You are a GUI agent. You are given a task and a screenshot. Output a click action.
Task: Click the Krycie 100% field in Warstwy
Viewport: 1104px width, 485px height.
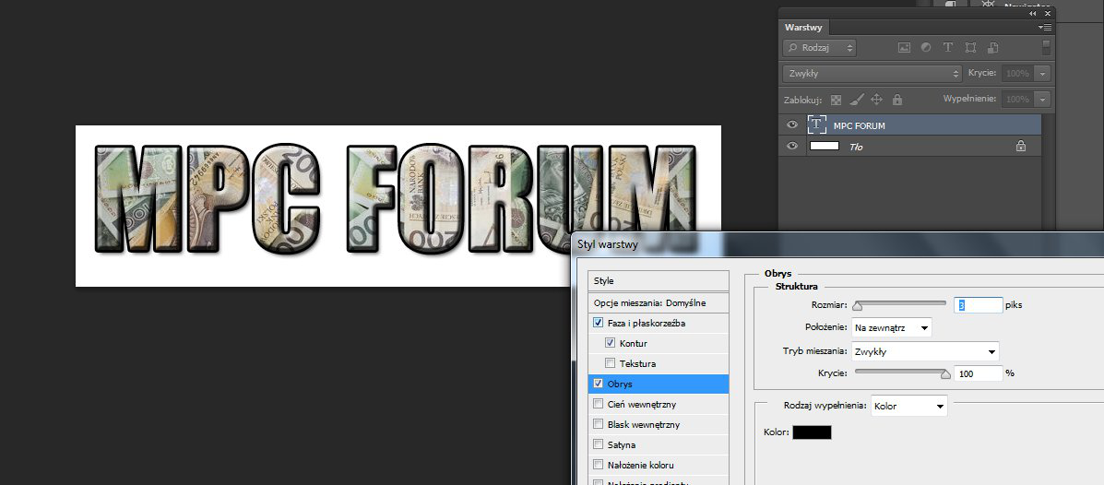(x=1017, y=73)
